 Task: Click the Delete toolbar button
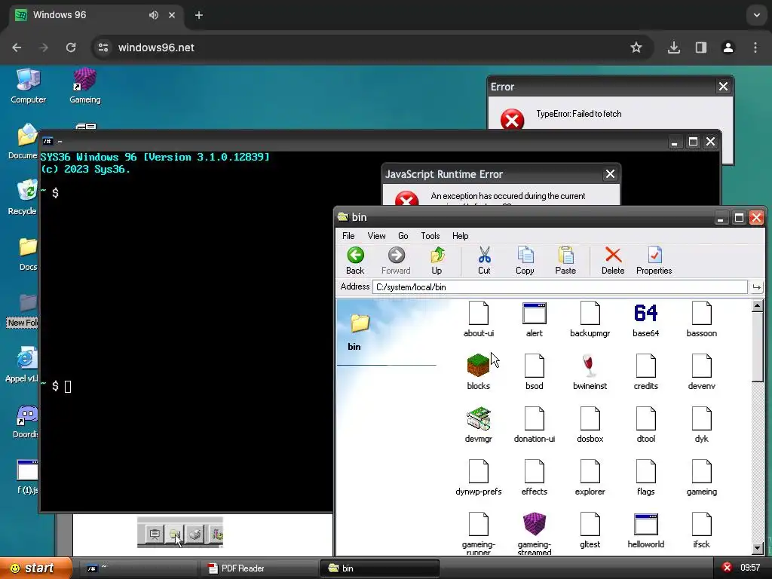[x=613, y=260]
